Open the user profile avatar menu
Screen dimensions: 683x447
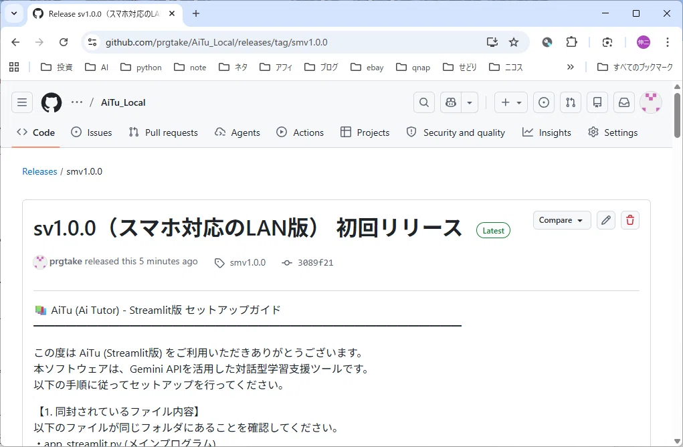click(x=651, y=102)
